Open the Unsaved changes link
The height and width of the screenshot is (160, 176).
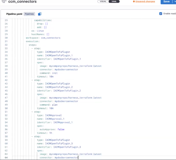pyautogui.click(x=145, y=1)
